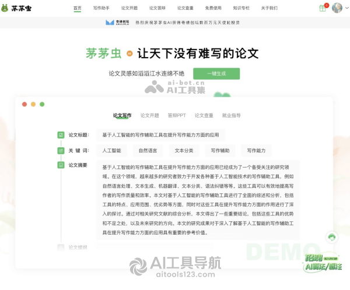Open the 招聘 AI算法/标注 recruitment banner
Image resolution: width=350 pixels, height=290 pixels.
[323, 263]
